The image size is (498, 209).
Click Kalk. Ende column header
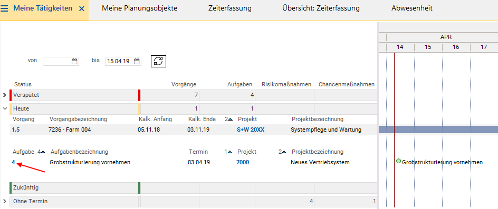coord(202,120)
